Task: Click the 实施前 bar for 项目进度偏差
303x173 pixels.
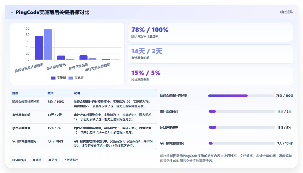Action: 83,58
